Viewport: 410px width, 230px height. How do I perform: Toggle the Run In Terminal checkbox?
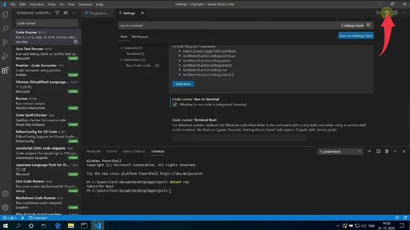pyautogui.click(x=175, y=104)
